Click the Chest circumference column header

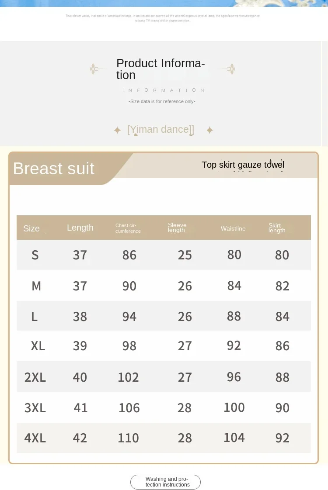[x=128, y=228]
